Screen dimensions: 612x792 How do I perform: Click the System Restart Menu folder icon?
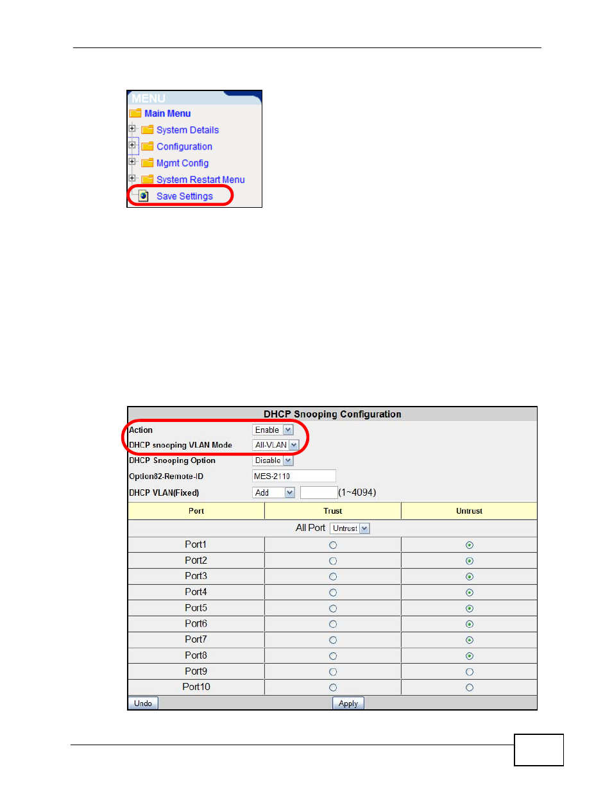(148, 180)
